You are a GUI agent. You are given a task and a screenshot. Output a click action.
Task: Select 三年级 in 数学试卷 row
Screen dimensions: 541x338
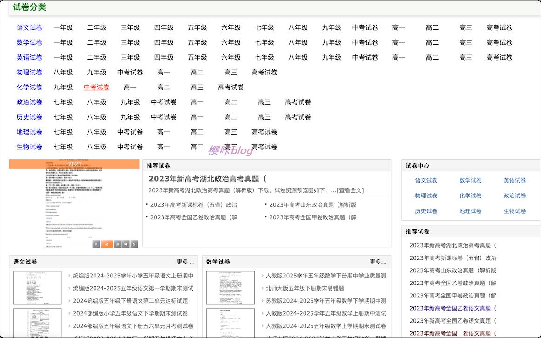(130, 42)
